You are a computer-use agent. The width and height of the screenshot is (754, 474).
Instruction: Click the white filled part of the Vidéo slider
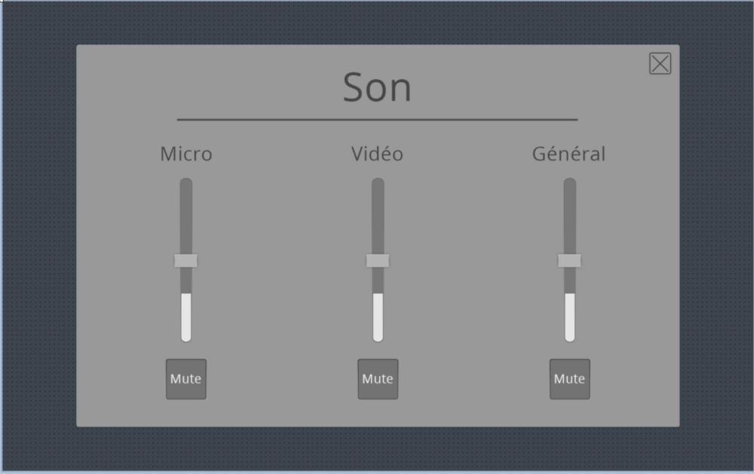point(378,317)
